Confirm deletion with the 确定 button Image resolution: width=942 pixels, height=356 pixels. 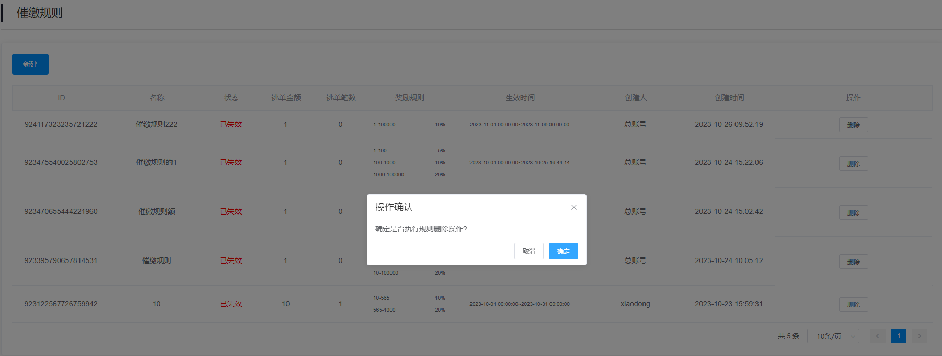tap(563, 251)
